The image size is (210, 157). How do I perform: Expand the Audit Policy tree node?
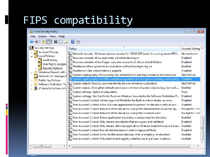[36, 60]
